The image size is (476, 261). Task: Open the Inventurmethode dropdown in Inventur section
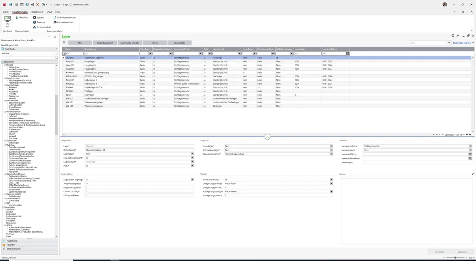(470, 146)
